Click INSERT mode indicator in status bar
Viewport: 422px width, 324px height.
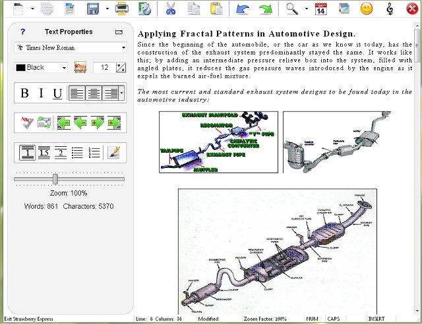coord(377,319)
